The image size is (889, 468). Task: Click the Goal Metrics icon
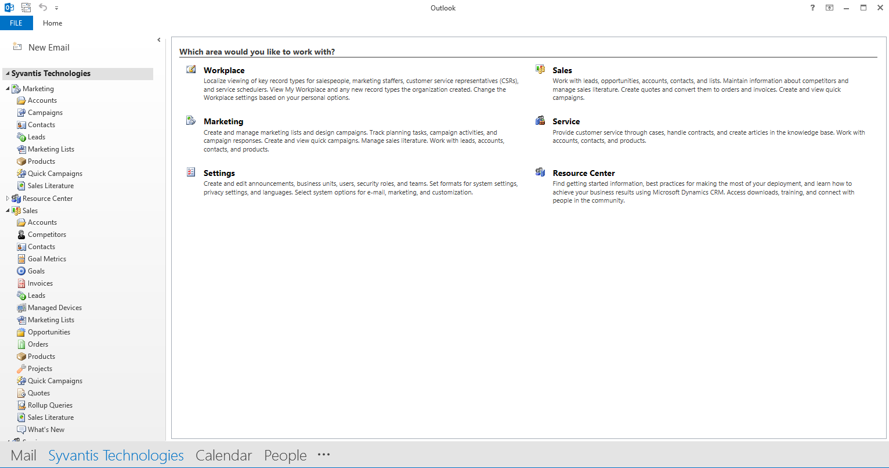(x=21, y=259)
